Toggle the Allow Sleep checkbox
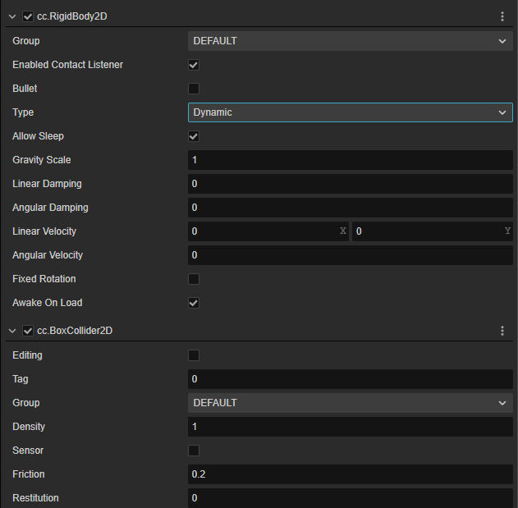 tap(194, 136)
